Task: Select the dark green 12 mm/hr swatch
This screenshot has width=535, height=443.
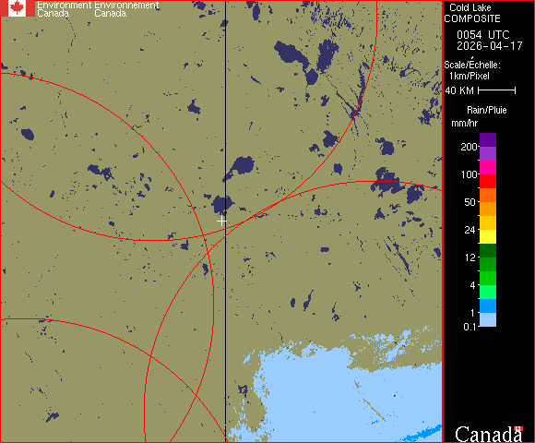Action: (x=488, y=250)
